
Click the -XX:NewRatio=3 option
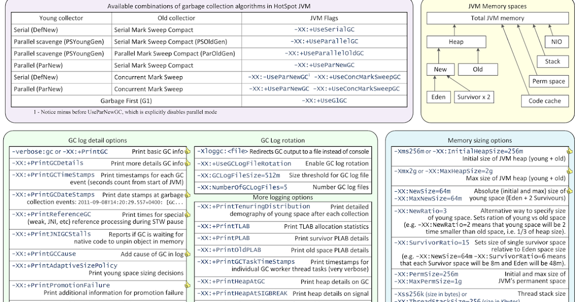tap(420, 211)
